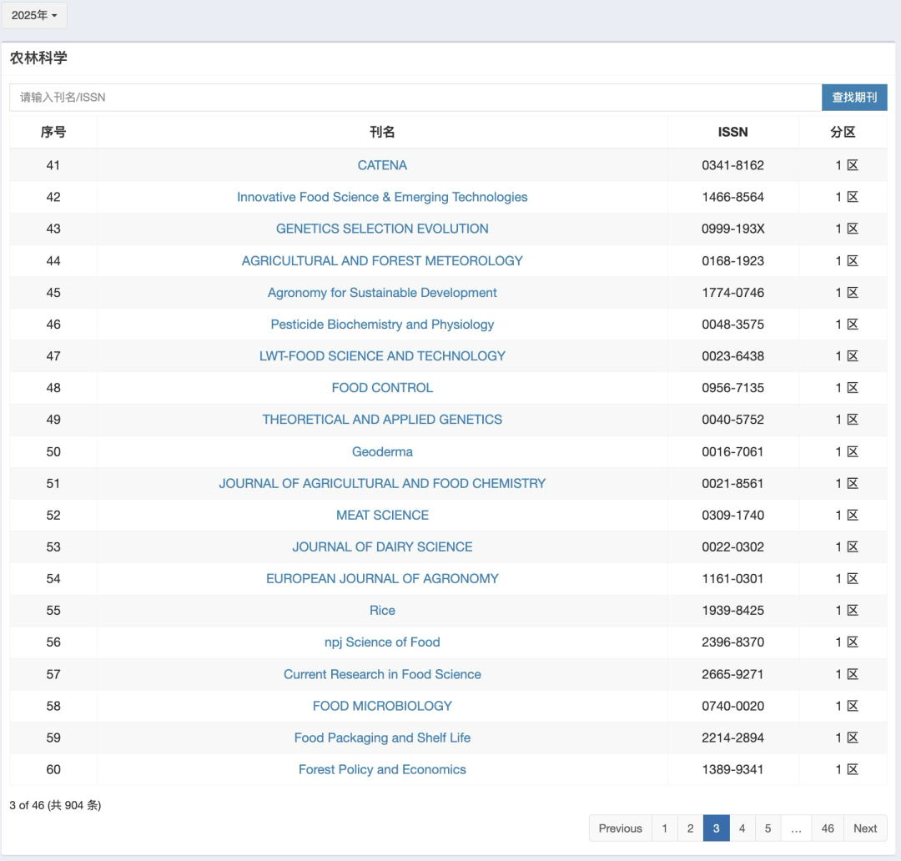Open AGRICULTURAL AND FOREST METEOROLOGY link
Image resolution: width=901 pixels, height=861 pixels.
(382, 261)
